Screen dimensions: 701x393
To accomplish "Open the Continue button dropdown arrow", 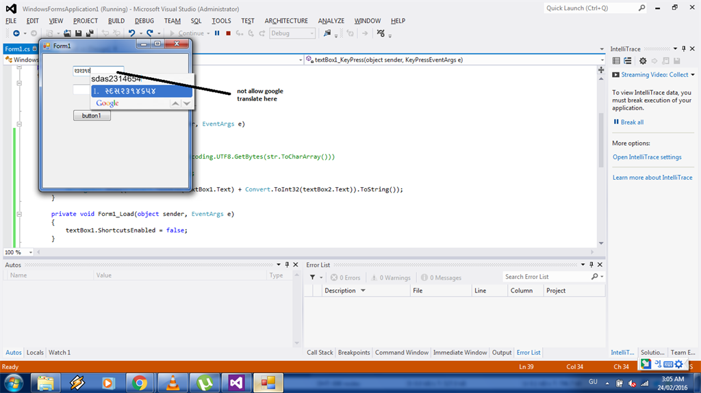I will click(208, 33).
